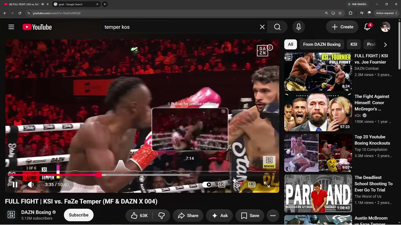Image resolution: width=401 pixels, height=225 pixels.
Task: Bookmark this page with the star
Action: coord(340,13)
